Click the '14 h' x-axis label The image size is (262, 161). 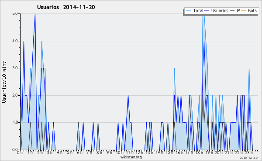[x=159, y=152]
